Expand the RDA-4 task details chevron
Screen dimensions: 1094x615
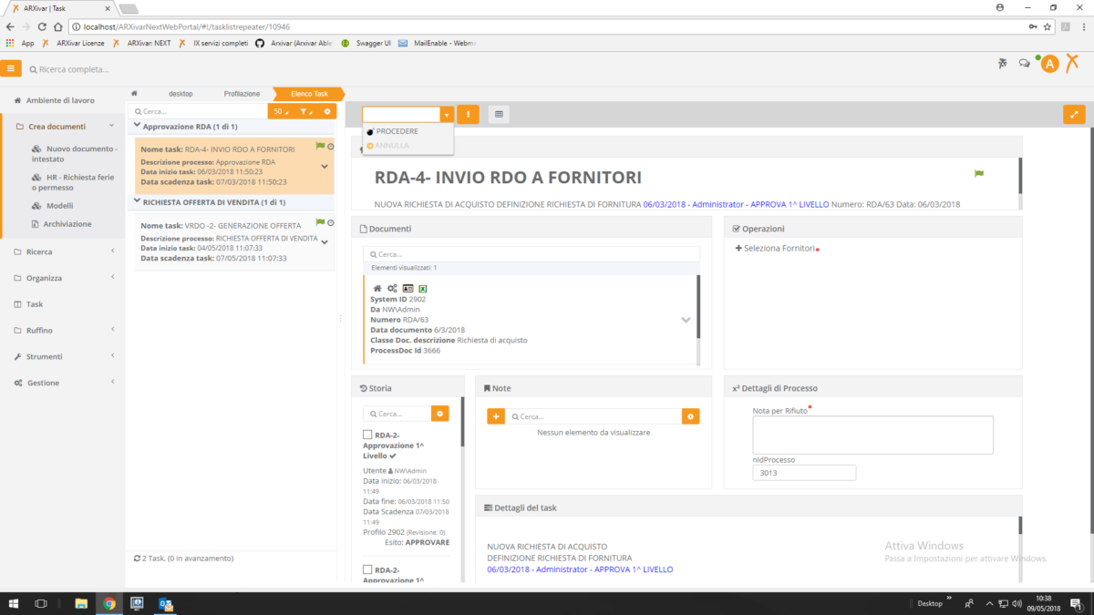(325, 166)
